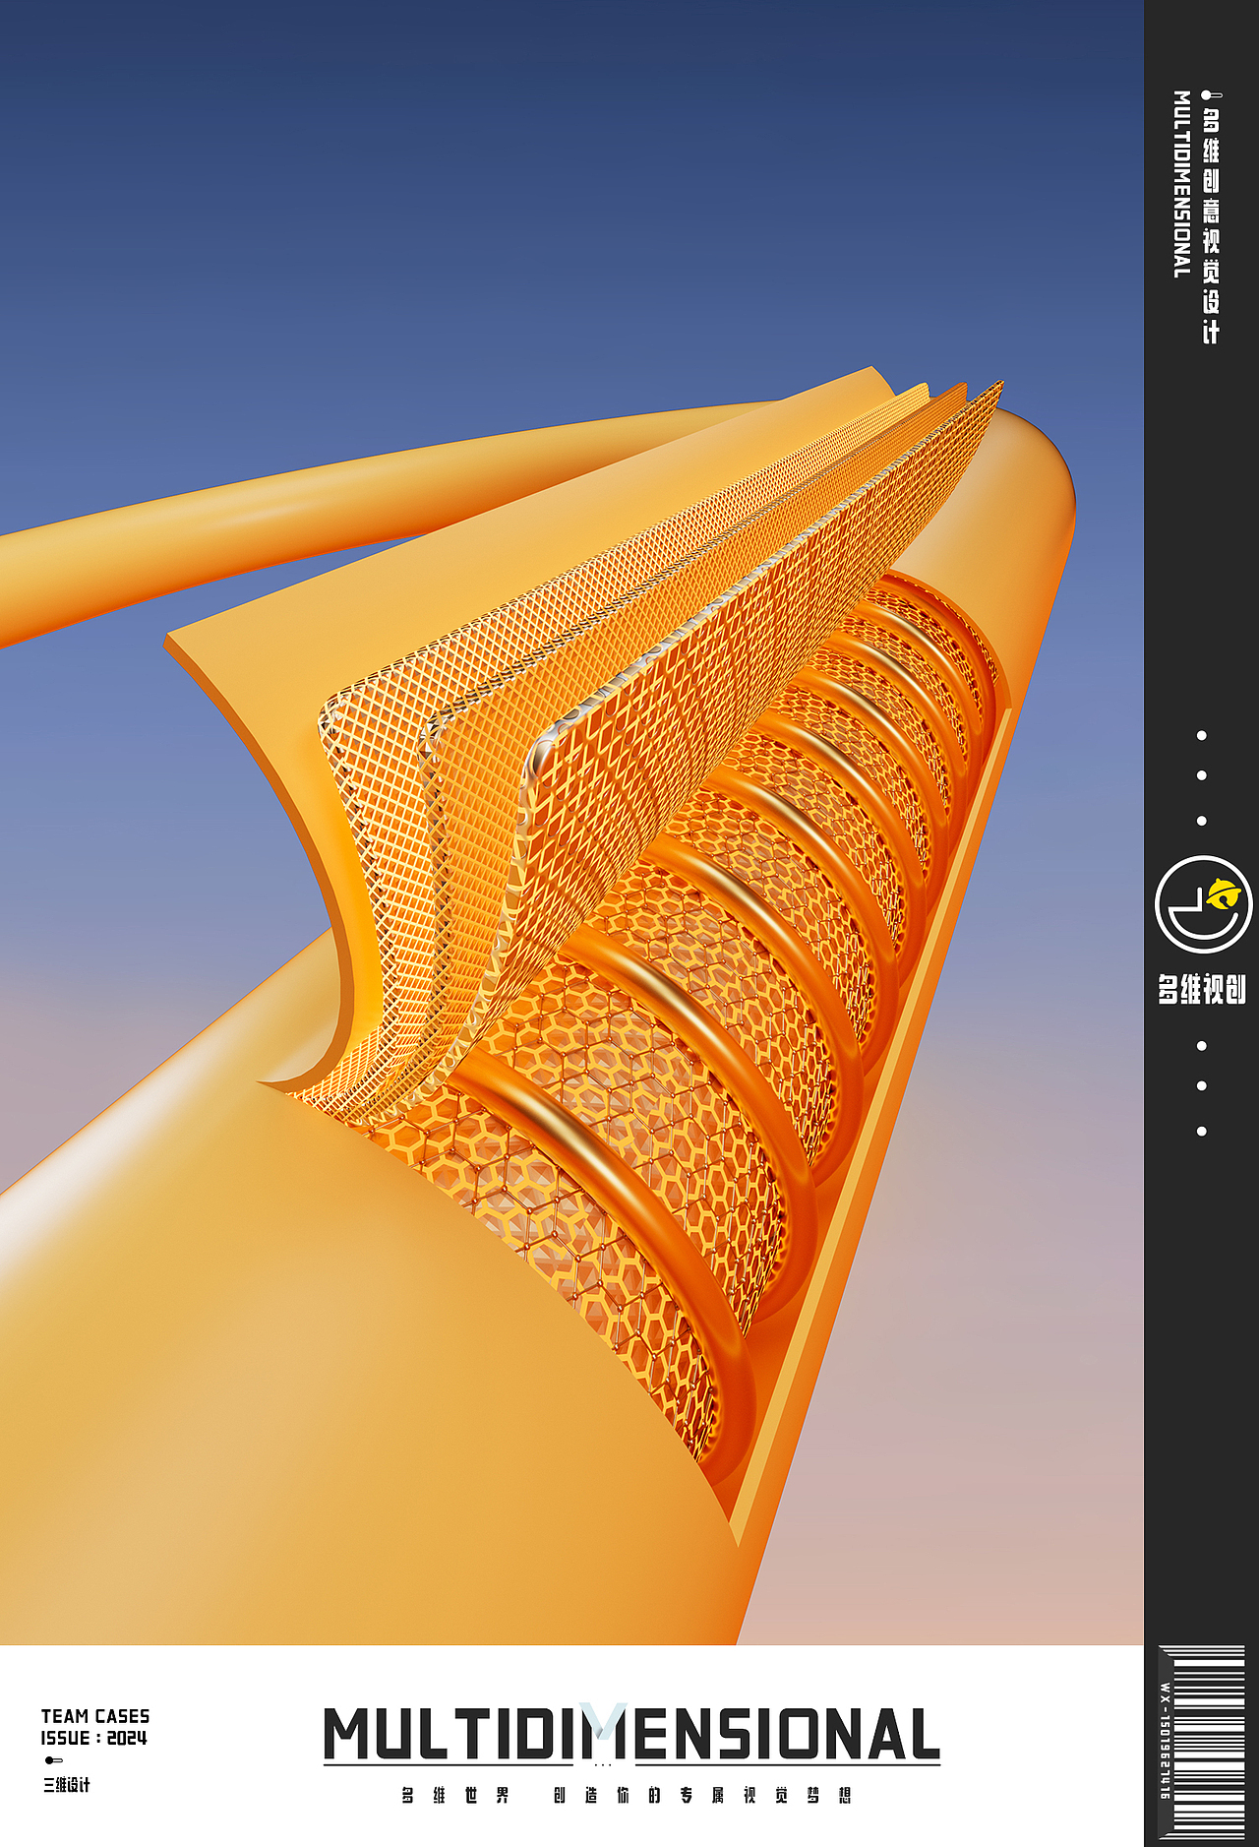Click the TEAM CASES text
The width and height of the screenshot is (1259, 1847).
point(95,1716)
